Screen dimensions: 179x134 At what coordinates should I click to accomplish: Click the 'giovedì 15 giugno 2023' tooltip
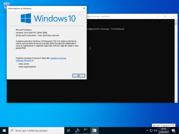coord(163,125)
